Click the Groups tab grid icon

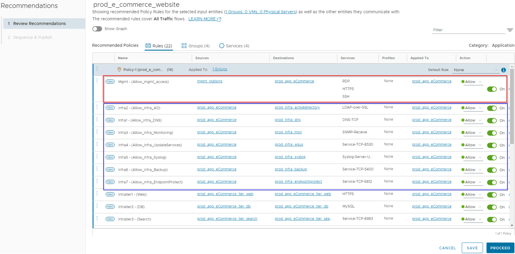pyautogui.click(x=183, y=46)
